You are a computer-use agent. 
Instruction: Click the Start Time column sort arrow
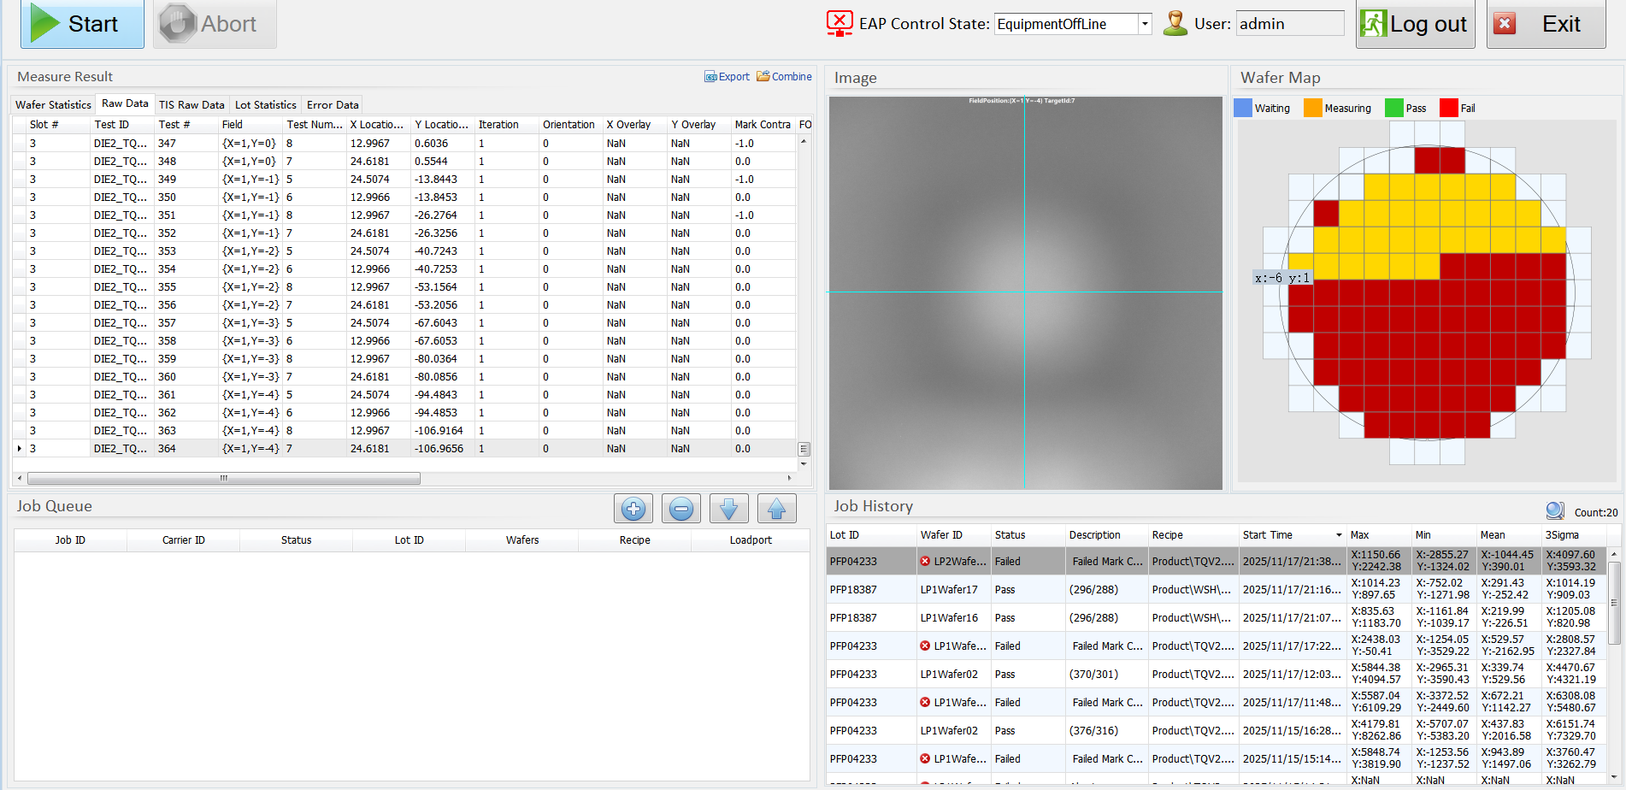coord(1339,535)
